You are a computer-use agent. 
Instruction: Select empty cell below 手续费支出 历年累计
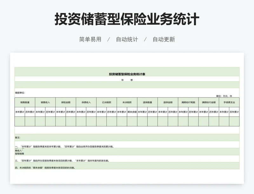pyautogui.click(x=234, y=122)
